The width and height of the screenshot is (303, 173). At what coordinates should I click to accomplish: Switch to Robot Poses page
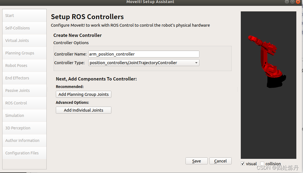click(x=24, y=66)
